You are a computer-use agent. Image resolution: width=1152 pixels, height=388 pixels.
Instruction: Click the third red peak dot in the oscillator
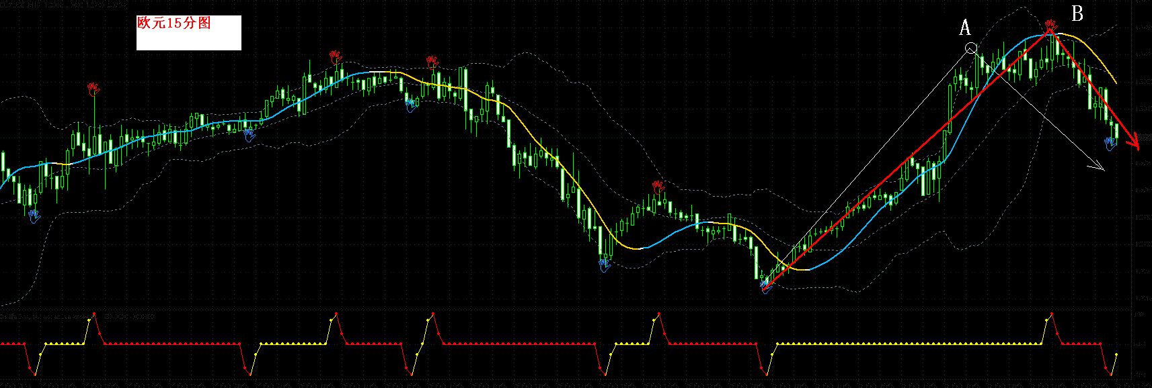coord(432,313)
